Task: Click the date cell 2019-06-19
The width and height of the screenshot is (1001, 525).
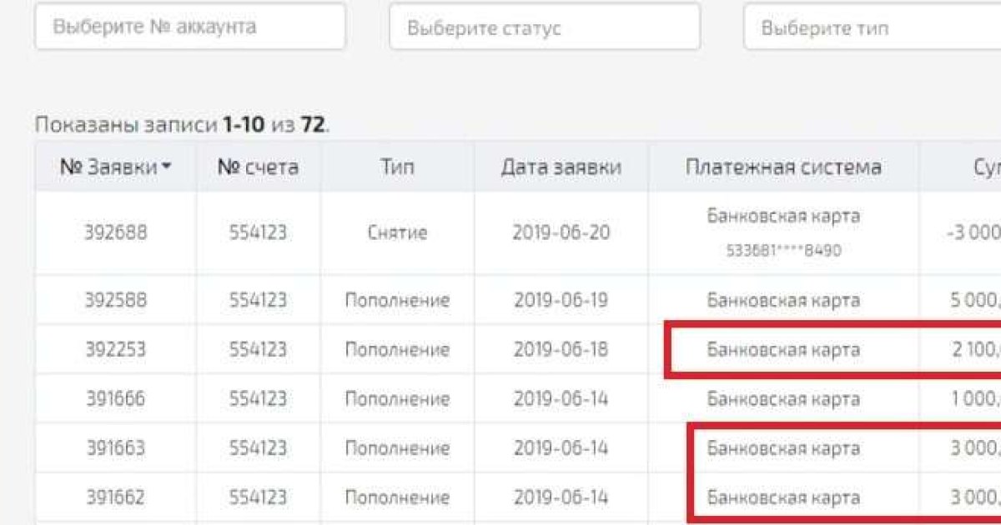Action: (561, 300)
